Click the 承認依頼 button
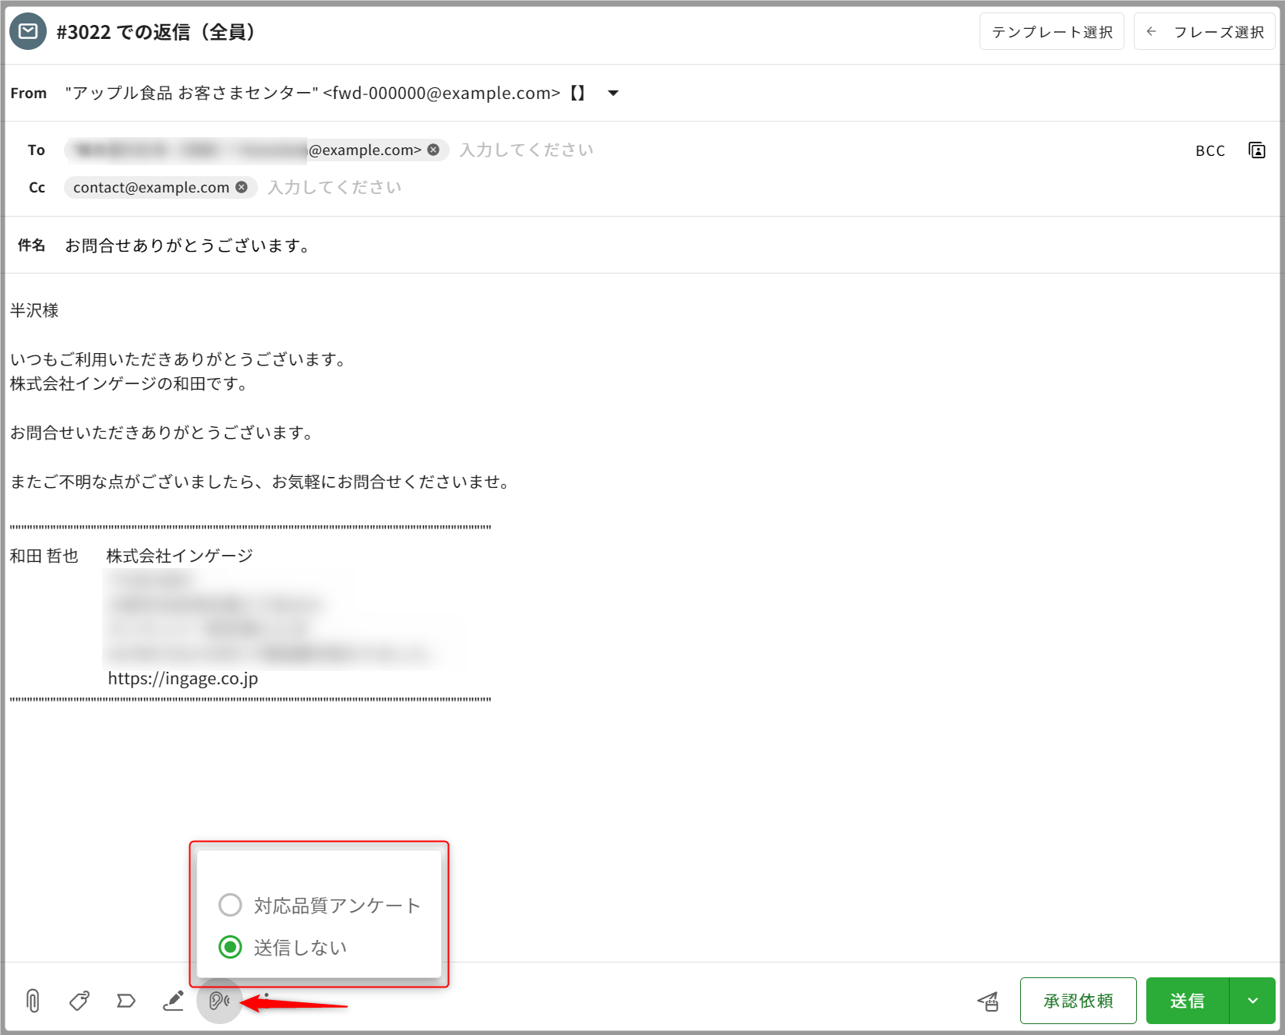The image size is (1285, 1035). pyautogui.click(x=1078, y=1001)
